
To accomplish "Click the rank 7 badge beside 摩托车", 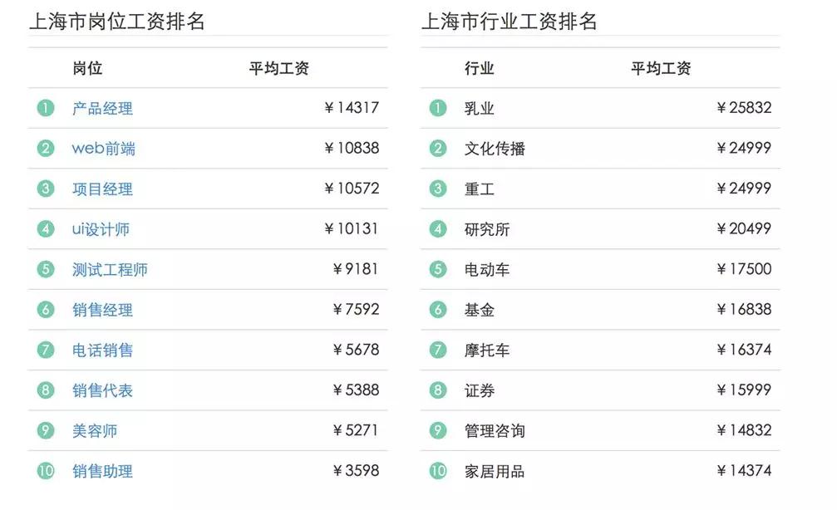I will point(438,350).
